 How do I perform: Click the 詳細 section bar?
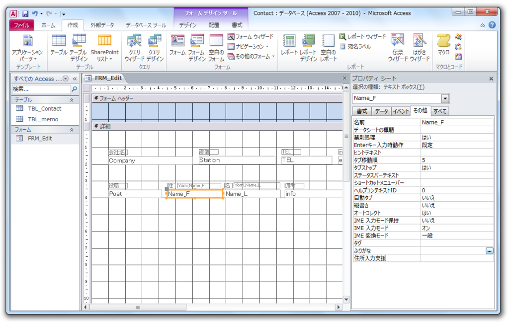(x=217, y=126)
